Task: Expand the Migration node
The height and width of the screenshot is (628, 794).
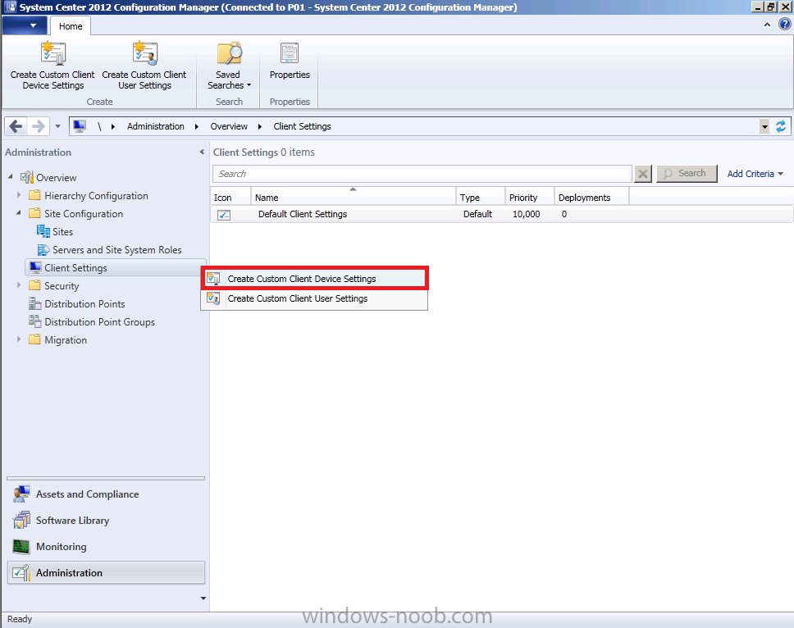Action: pos(19,339)
